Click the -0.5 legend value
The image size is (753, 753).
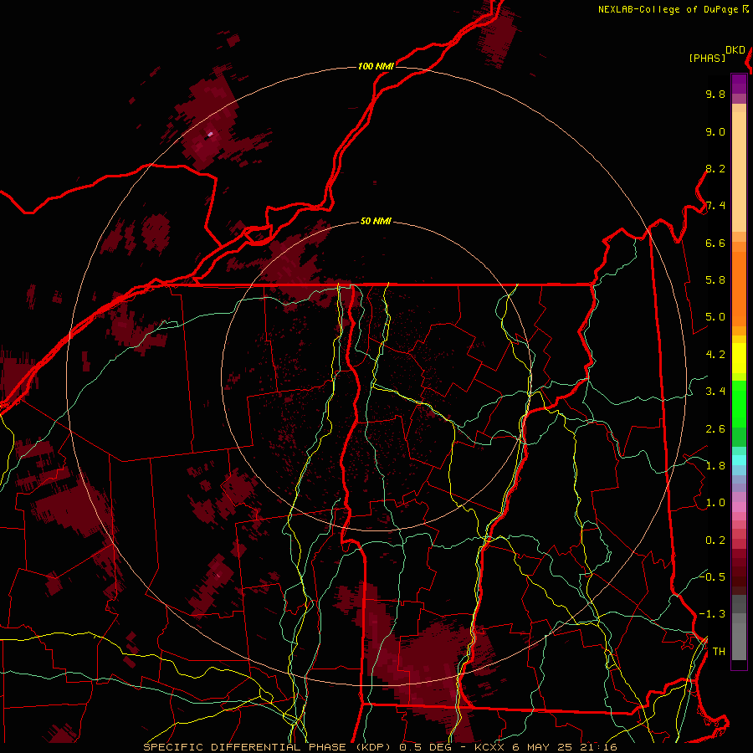(712, 576)
